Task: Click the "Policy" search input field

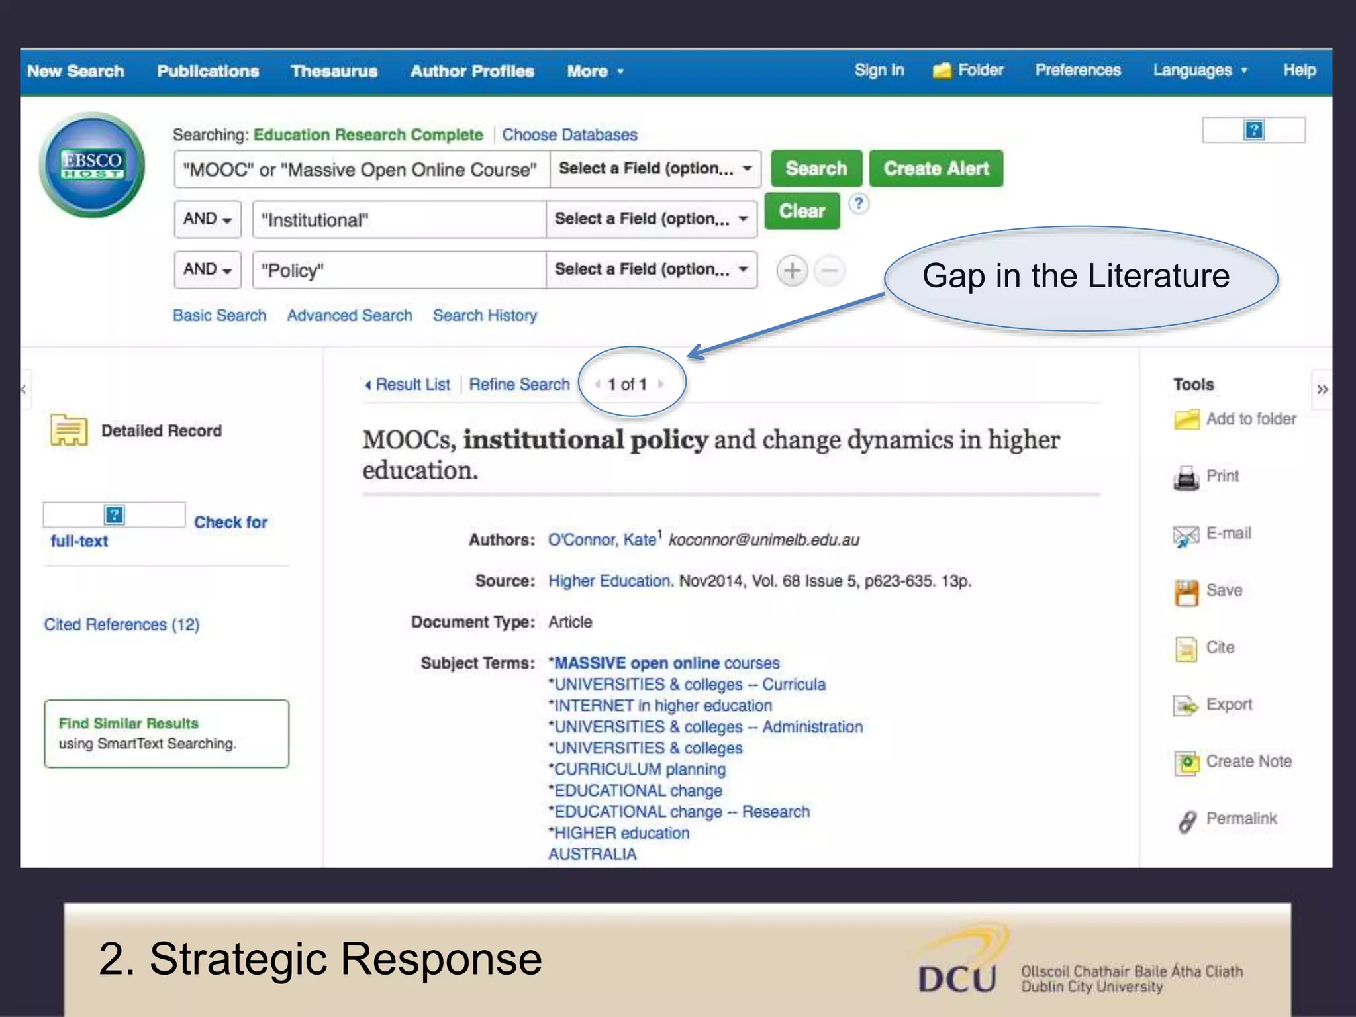Action: coord(399,269)
